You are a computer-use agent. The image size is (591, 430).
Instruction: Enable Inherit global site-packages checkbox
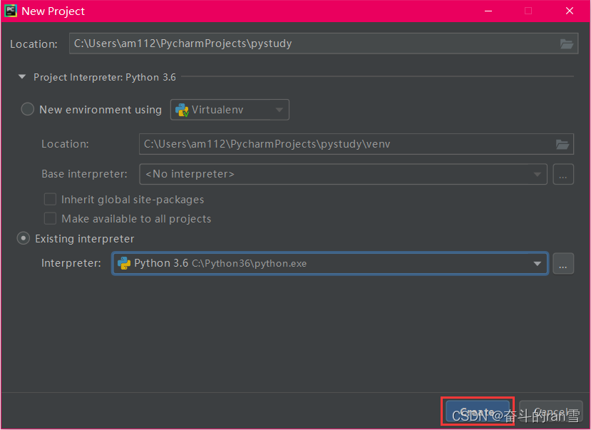pos(50,199)
